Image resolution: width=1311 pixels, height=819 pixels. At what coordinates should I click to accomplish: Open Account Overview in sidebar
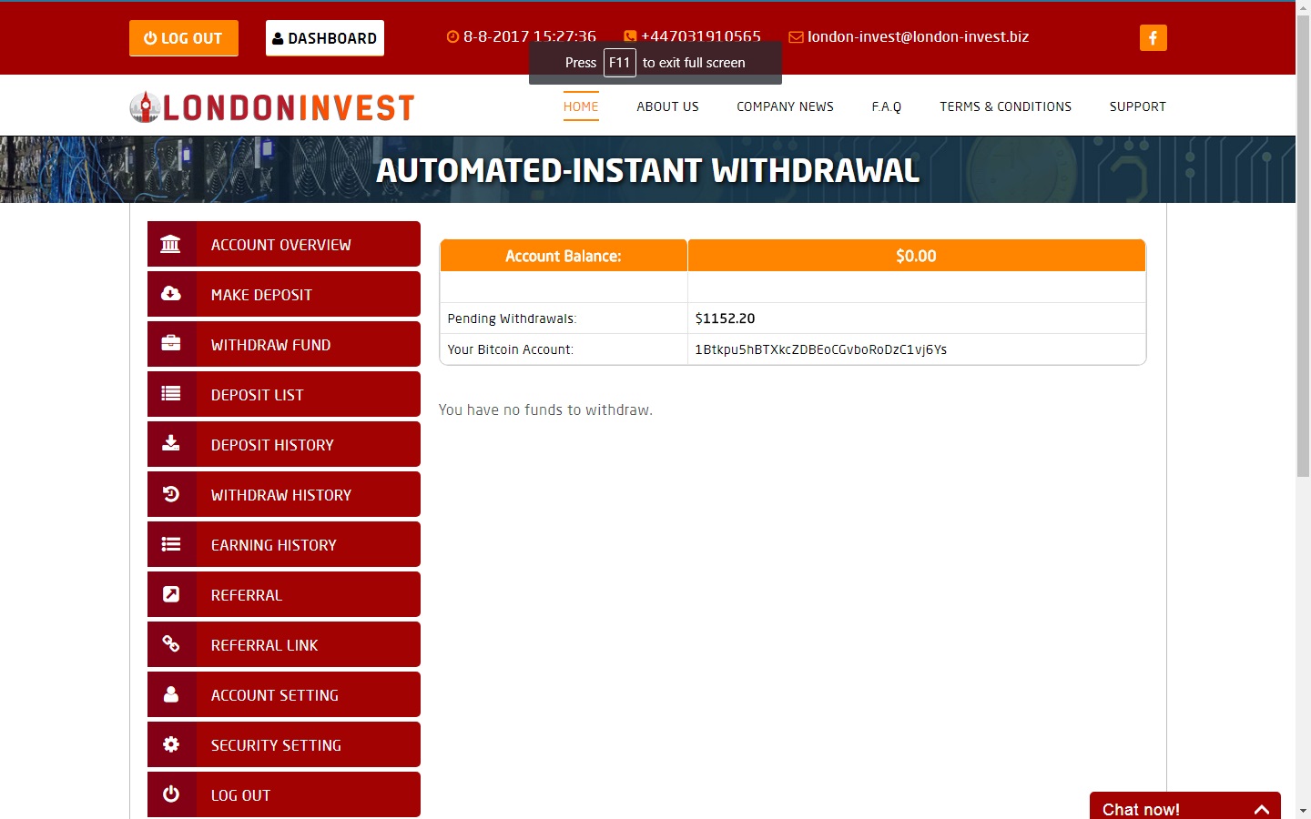[x=284, y=244]
